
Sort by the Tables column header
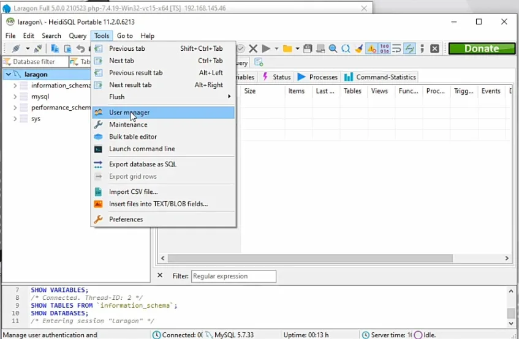352,91
